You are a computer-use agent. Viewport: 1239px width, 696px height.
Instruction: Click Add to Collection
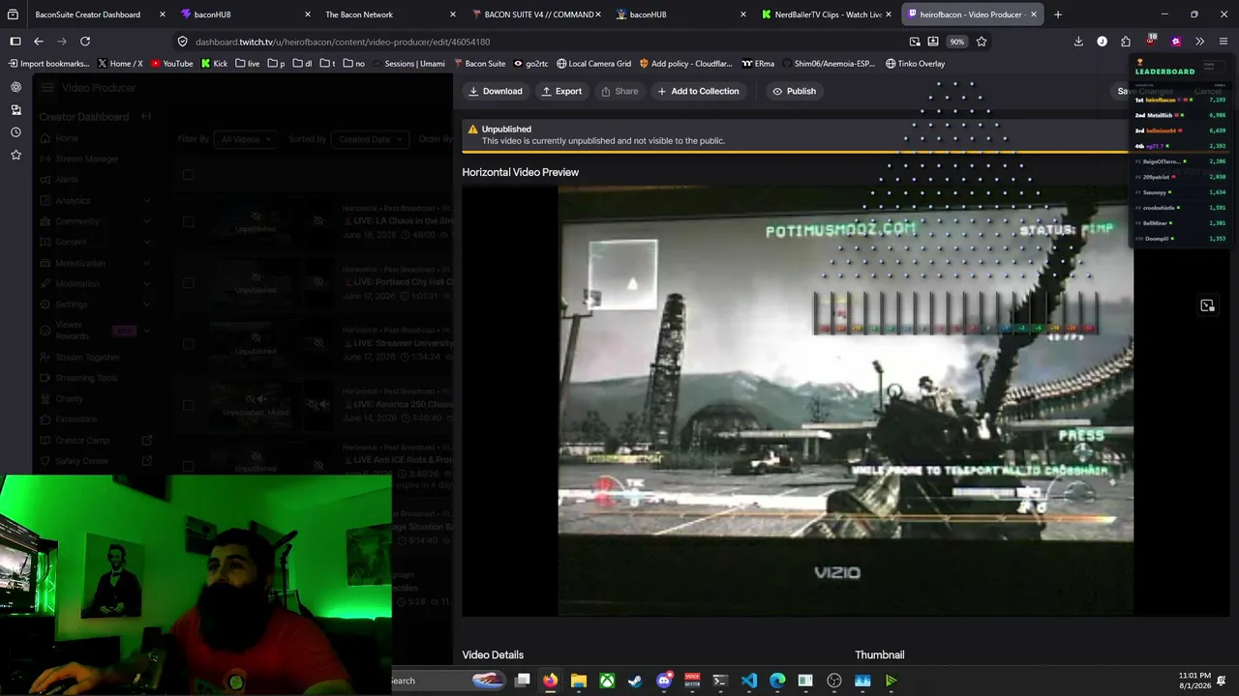(698, 91)
